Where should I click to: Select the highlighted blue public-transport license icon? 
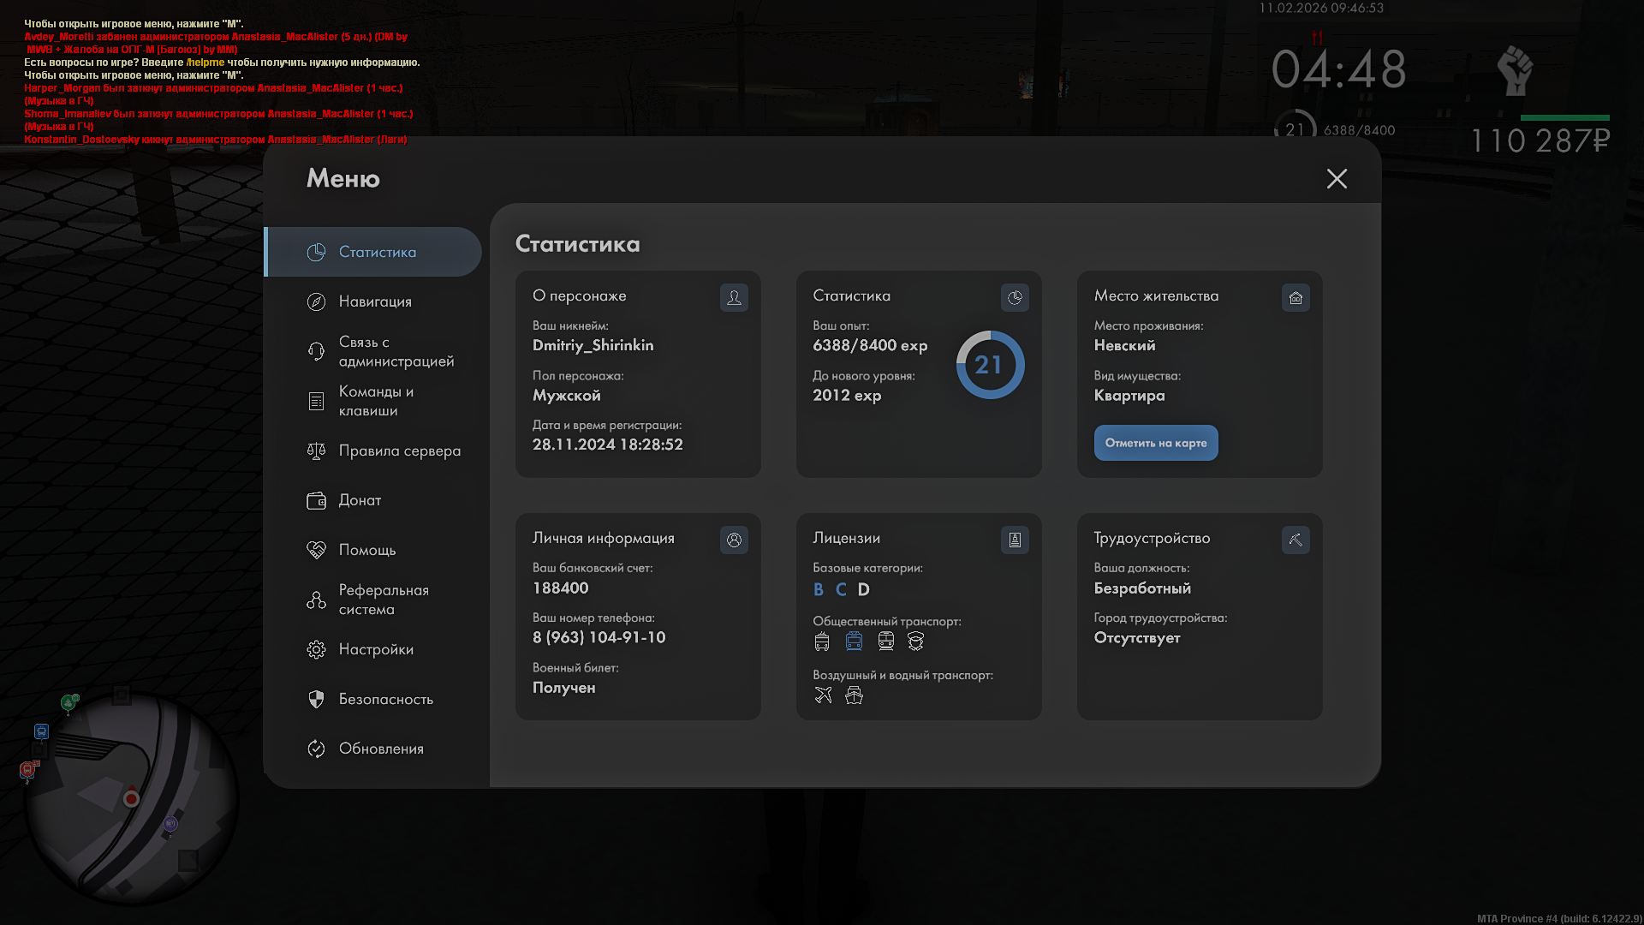point(854,641)
